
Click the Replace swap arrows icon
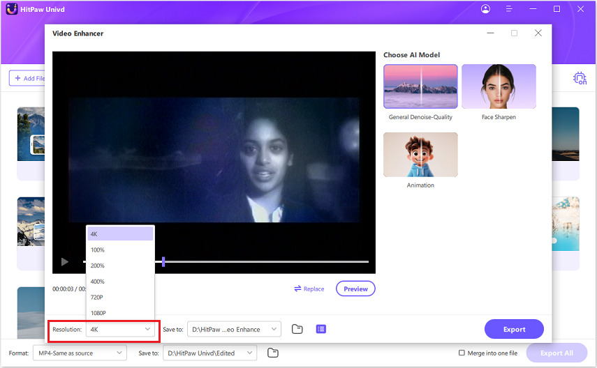pyautogui.click(x=297, y=289)
